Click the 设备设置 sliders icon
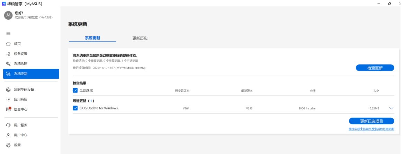Viewport: 405px width, 154px height. tap(8, 54)
